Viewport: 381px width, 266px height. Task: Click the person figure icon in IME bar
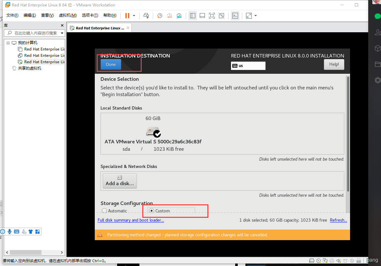(x=24, y=232)
